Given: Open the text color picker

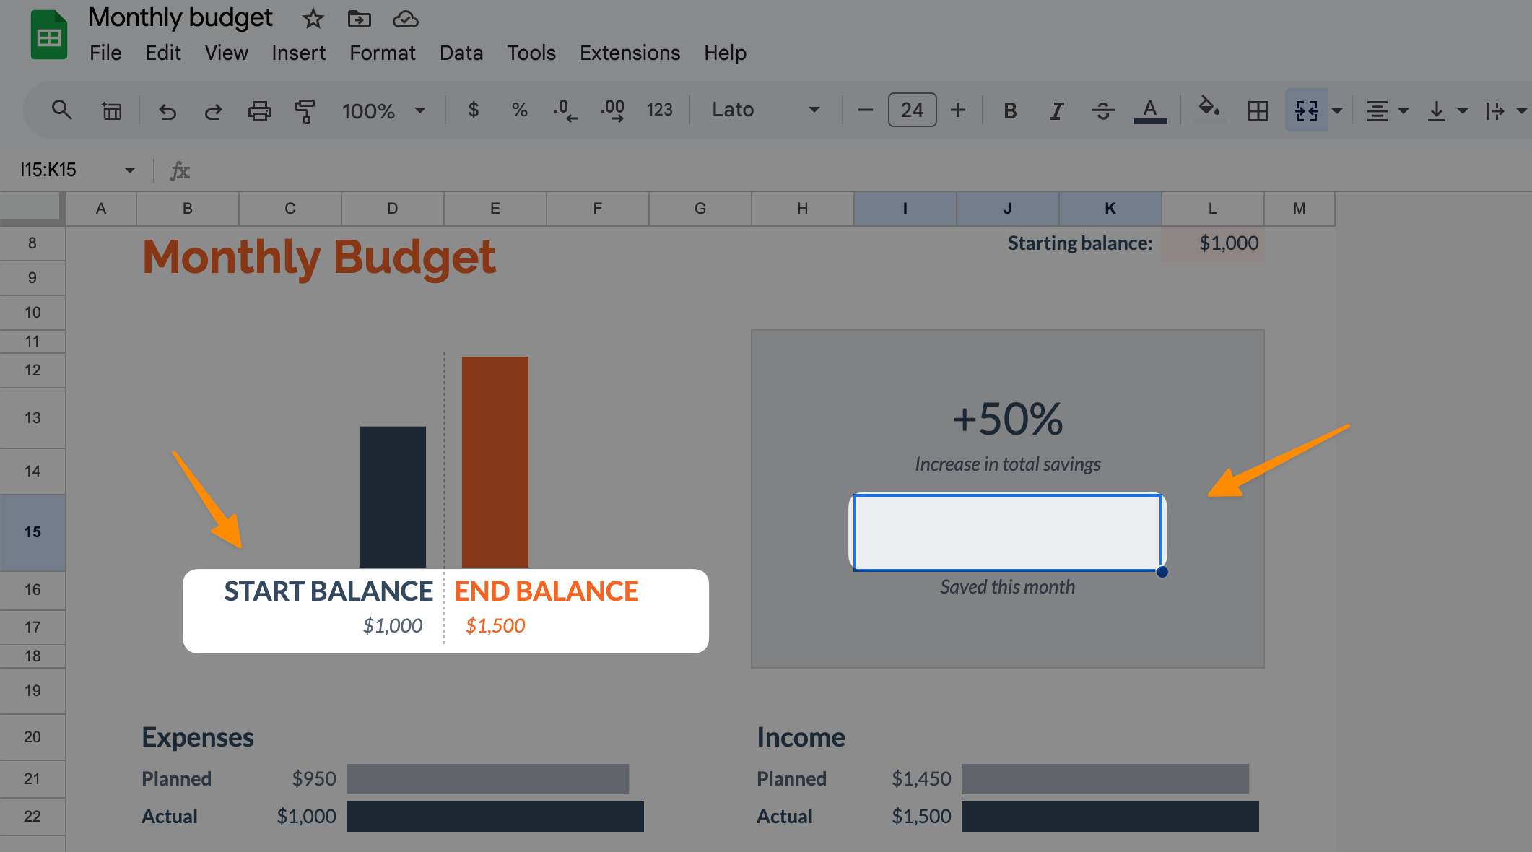Looking at the screenshot, I should pos(1150,110).
